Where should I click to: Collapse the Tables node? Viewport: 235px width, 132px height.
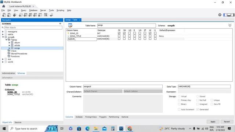[6, 40]
